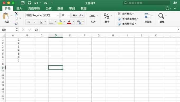Switch to the 公式 (Formulas) tab
180x102 pixels.
point(49,8)
